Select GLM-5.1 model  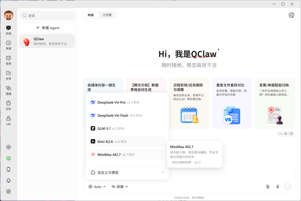pyautogui.click(x=126, y=128)
